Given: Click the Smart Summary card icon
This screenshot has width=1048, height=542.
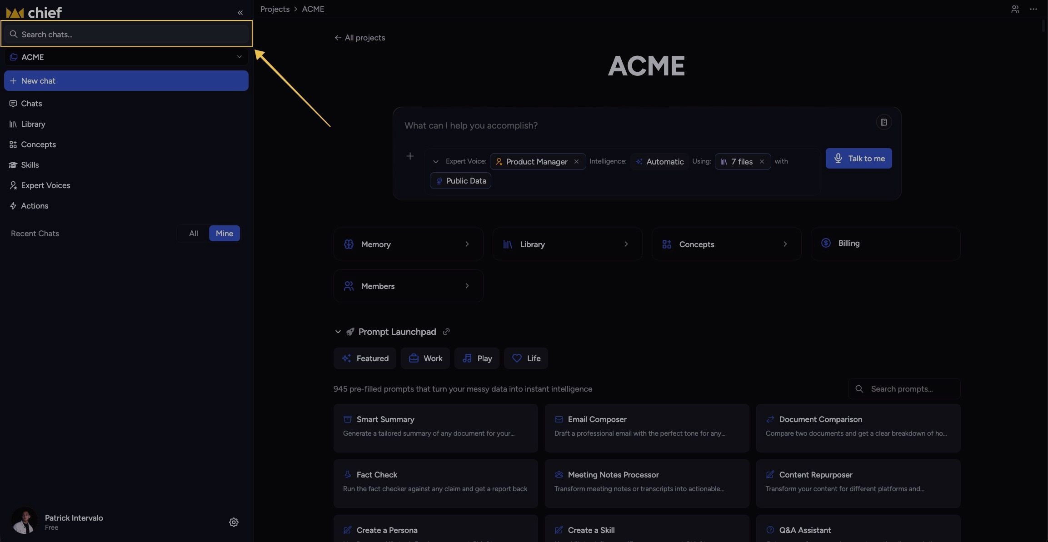Looking at the screenshot, I should pos(348,419).
